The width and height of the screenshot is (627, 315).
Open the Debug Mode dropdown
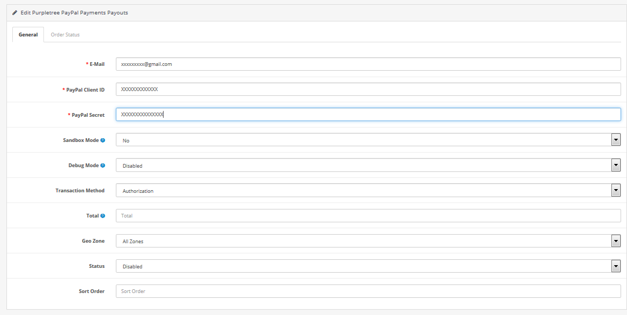tap(368, 166)
